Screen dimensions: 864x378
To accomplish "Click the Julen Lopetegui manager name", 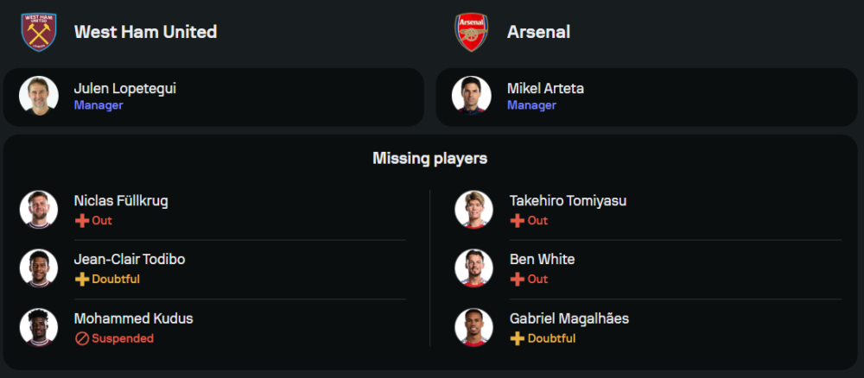I will coord(125,89).
